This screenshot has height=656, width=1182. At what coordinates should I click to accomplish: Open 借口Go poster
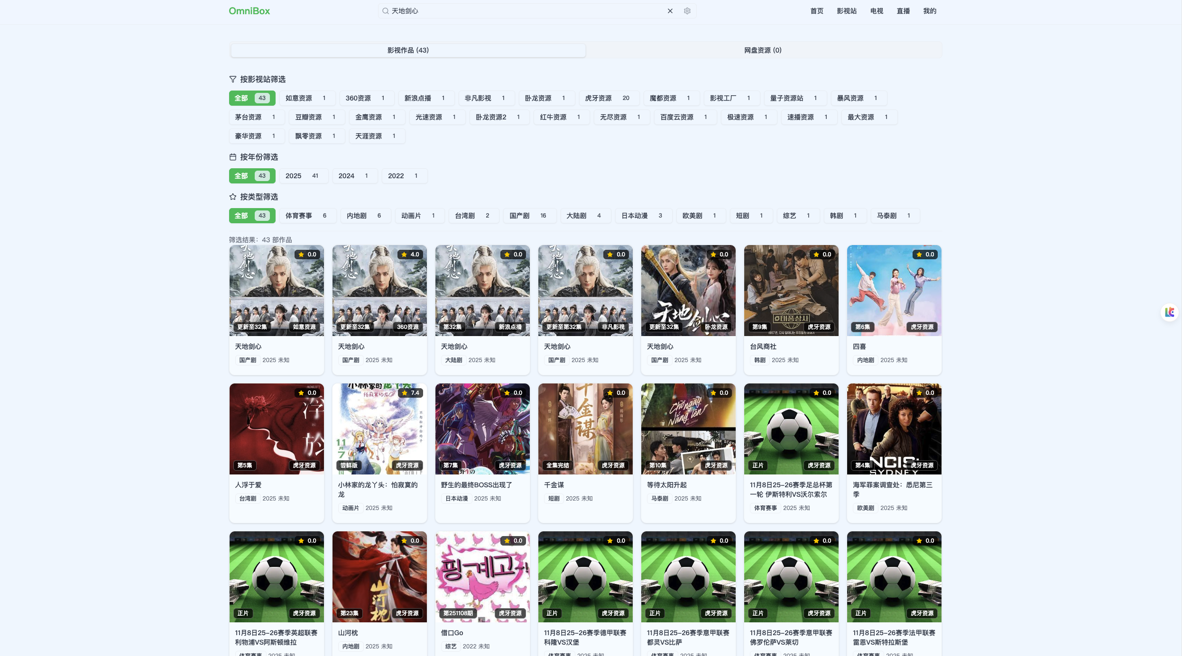point(482,577)
